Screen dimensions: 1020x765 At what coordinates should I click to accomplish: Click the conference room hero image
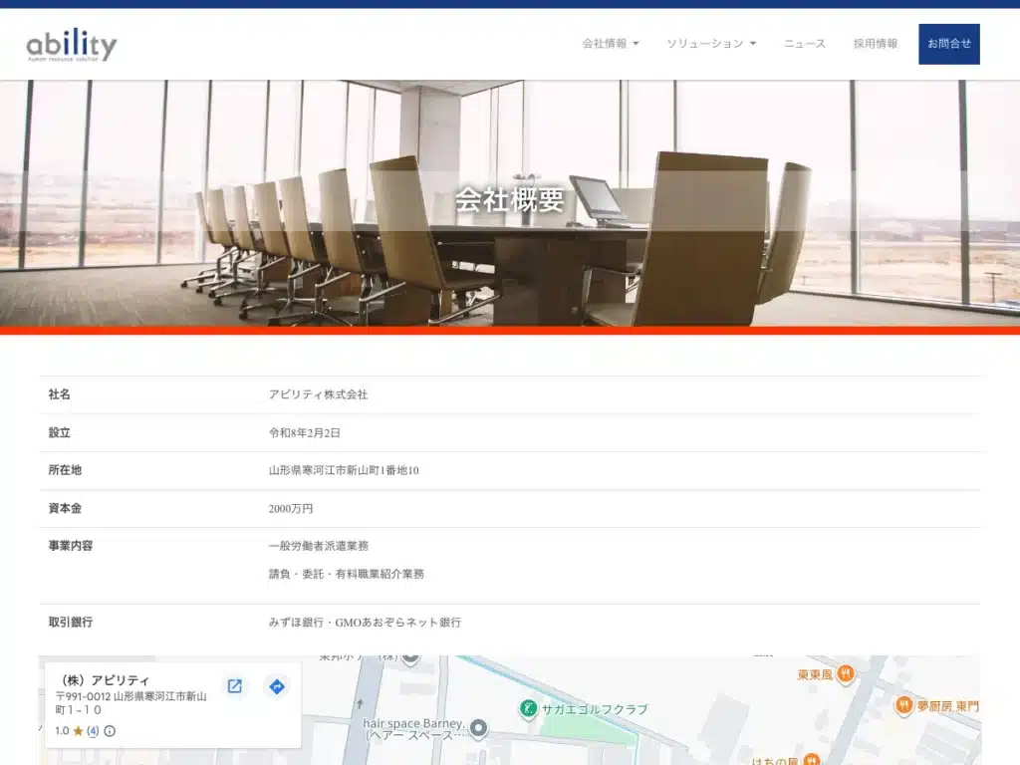tap(510, 203)
